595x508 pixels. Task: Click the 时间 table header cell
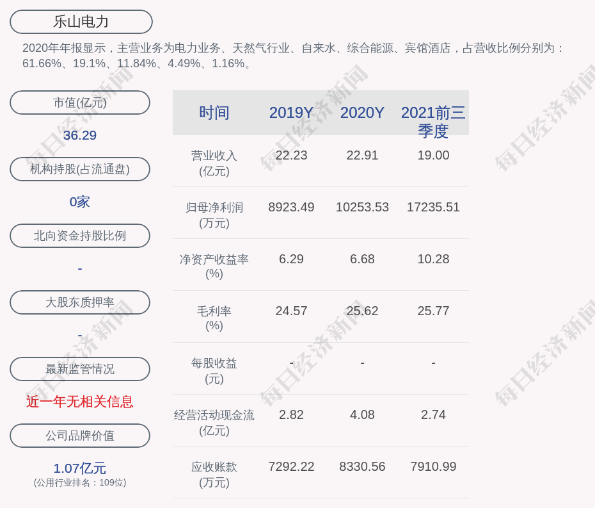click(x=214, y=113)
